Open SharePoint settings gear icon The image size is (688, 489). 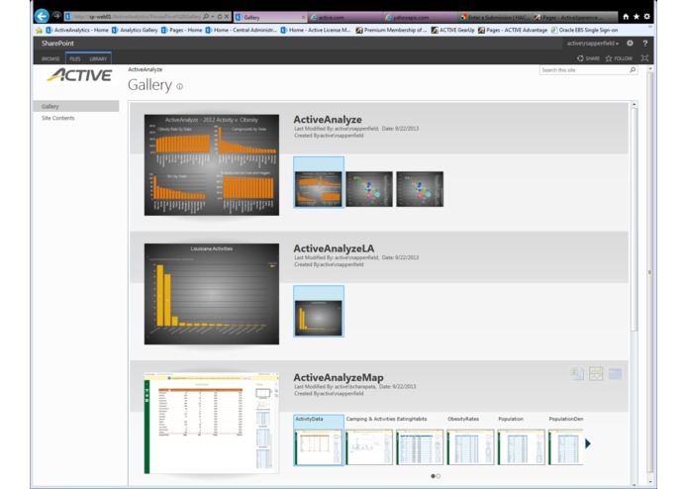point(630,43)
